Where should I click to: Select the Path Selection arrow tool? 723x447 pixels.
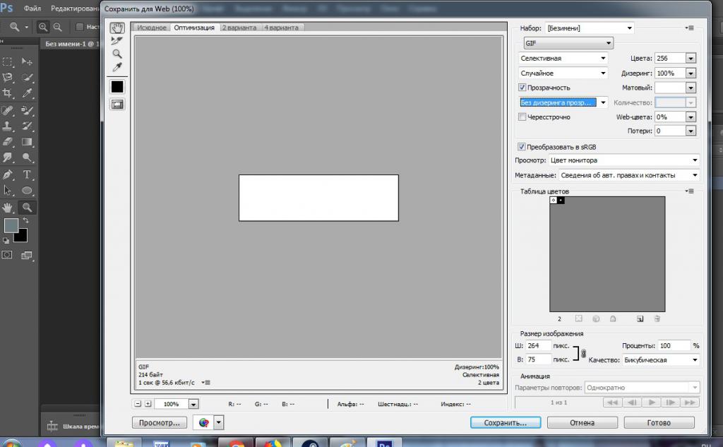click(x=7, y=190)
